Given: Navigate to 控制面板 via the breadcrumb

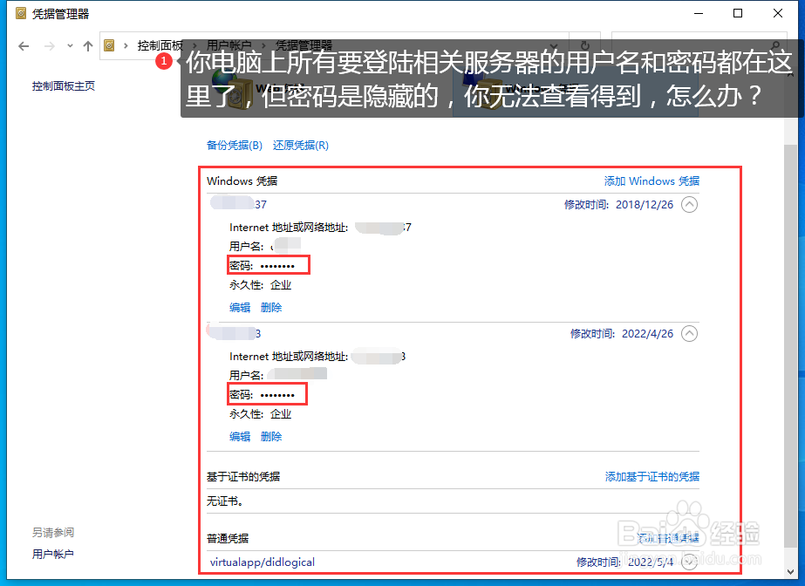Looking at the screenshot, I should coord(161,45).
